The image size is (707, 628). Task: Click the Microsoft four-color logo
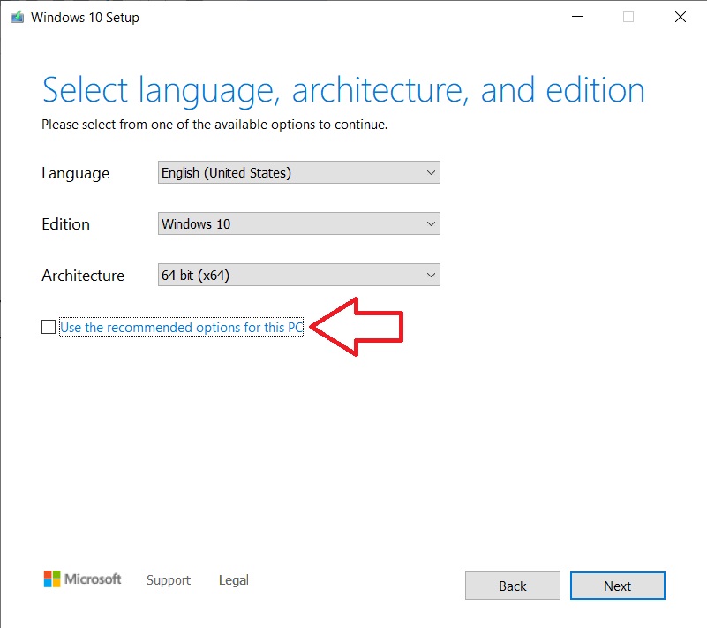tap(53, 579)
